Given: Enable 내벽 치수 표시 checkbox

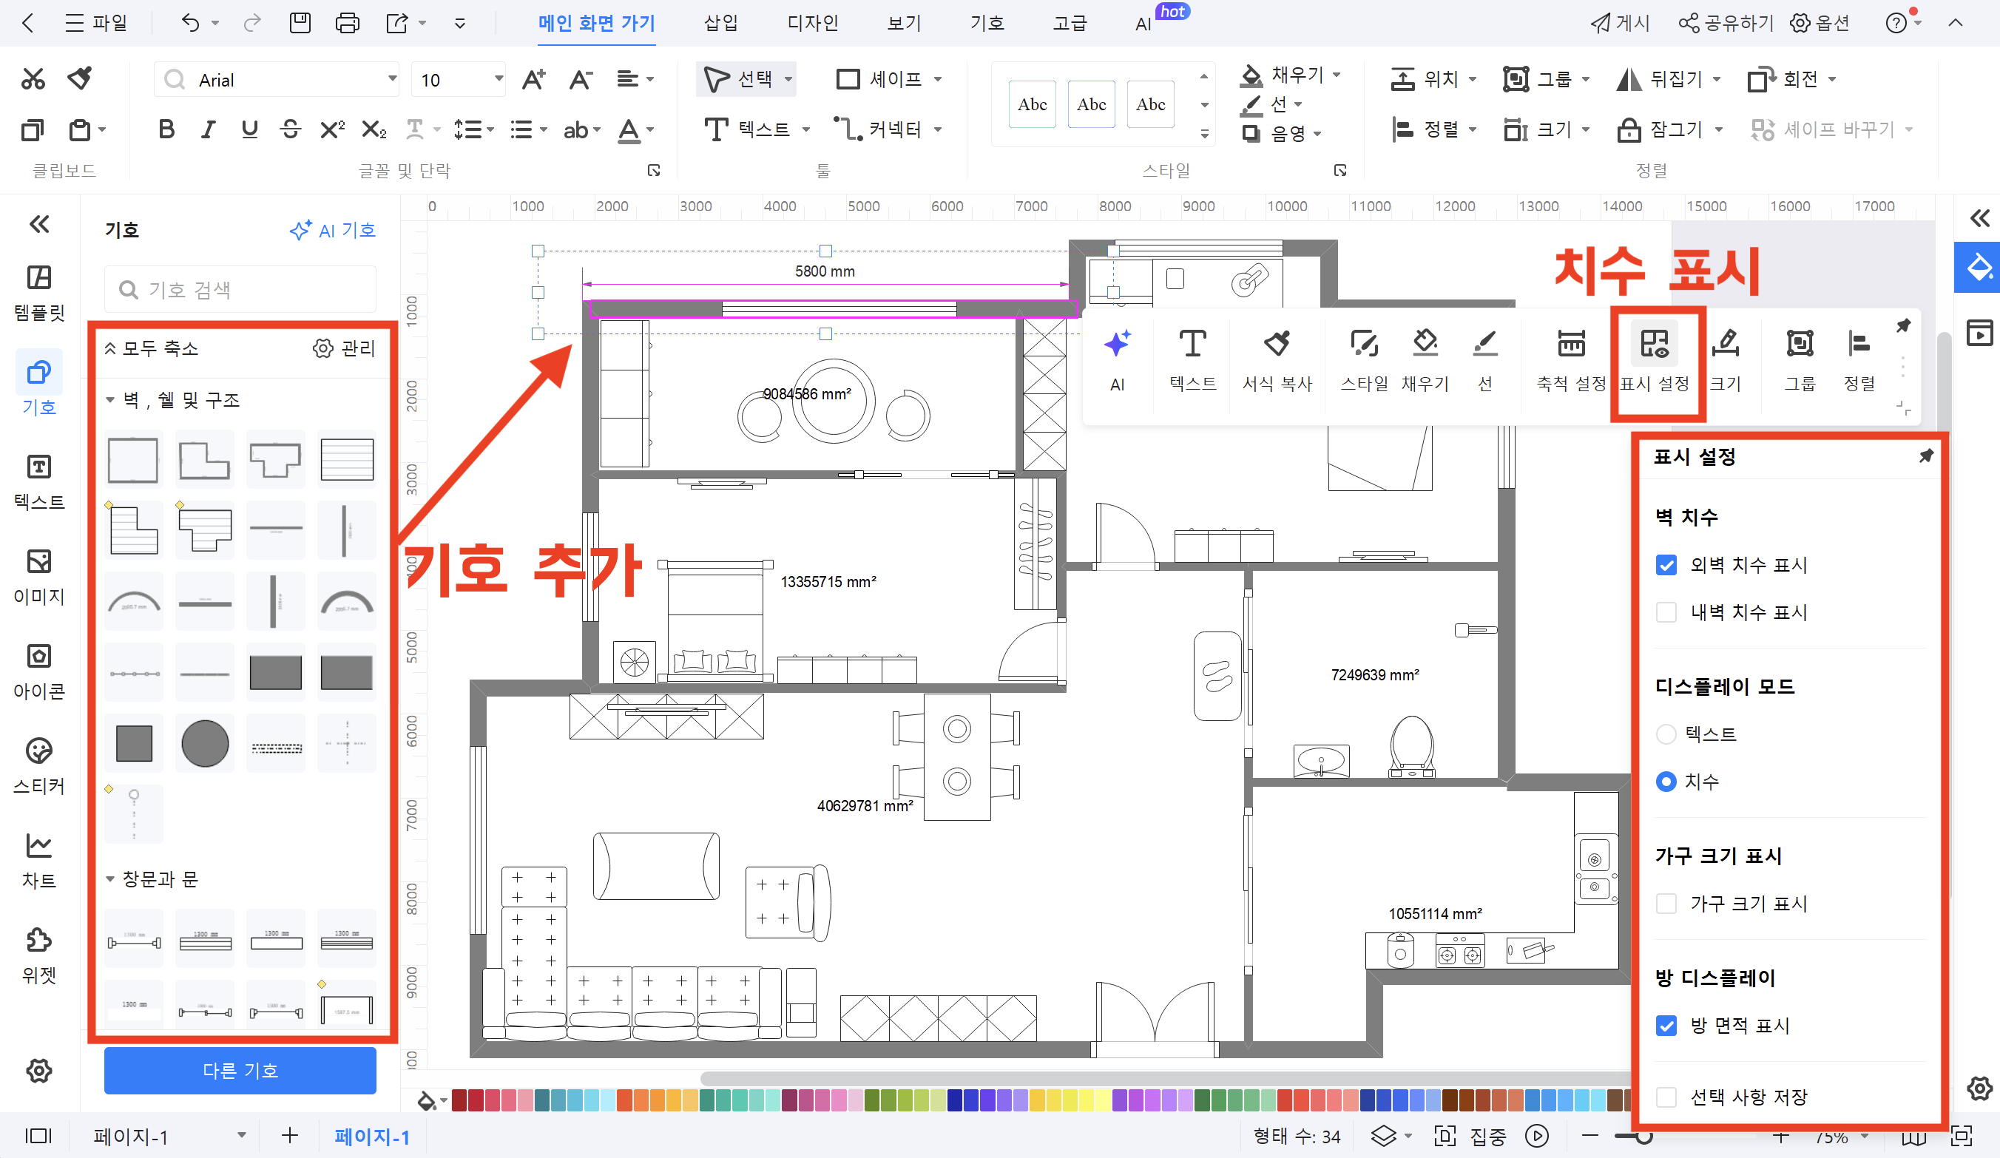Looking at the screenshot, I should (1666, 612).
